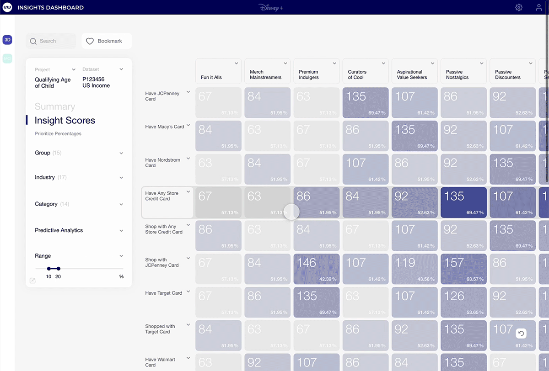
Task: Open Fun it Alls column dropdown
Action: tap(237, 64)
